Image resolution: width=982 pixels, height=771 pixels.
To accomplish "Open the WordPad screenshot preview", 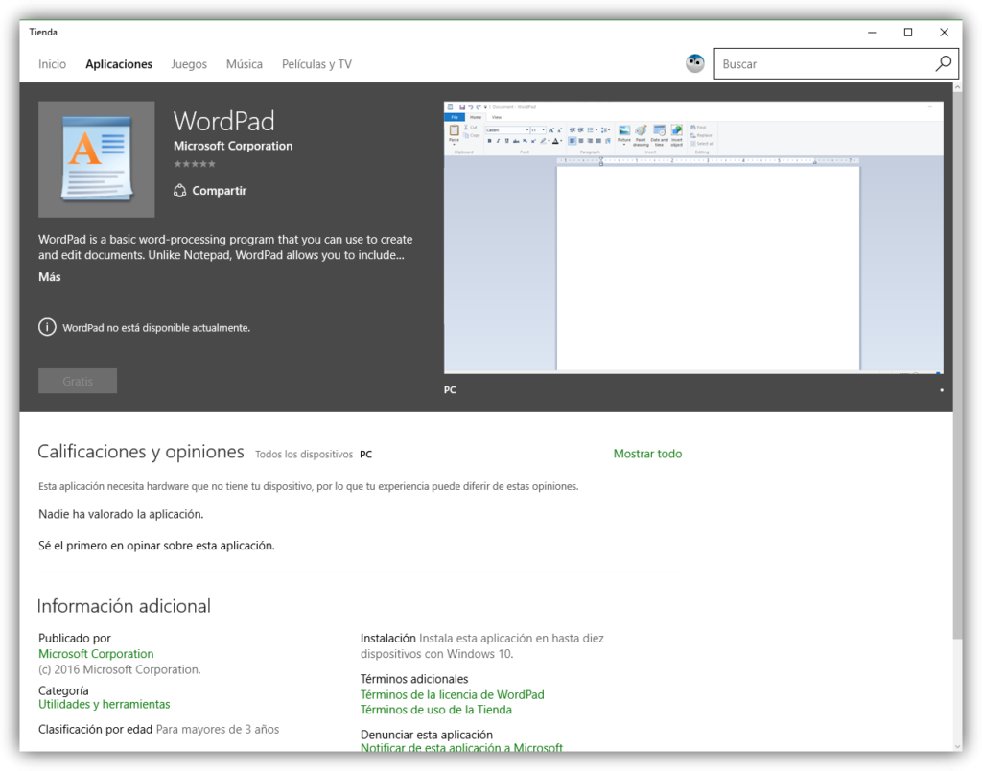I will (x=693, y=238).
